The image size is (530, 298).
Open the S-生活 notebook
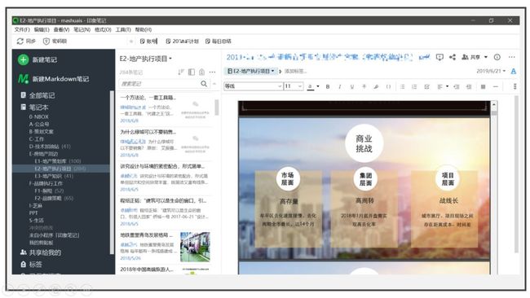(36, 221)
